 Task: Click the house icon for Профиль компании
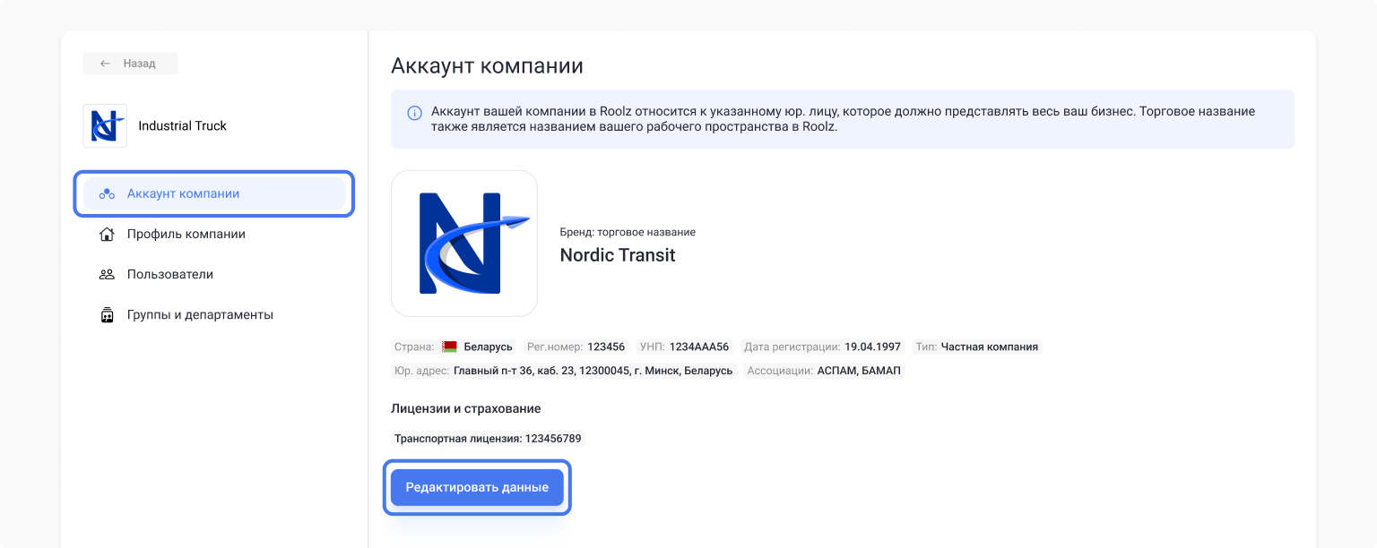pos(107,235)
